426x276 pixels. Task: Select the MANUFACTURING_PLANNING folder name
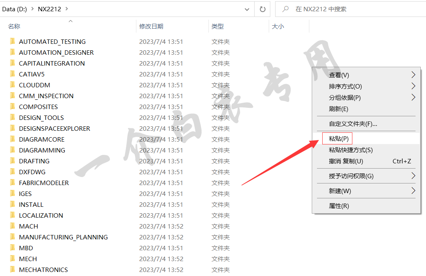coord(63,237)
